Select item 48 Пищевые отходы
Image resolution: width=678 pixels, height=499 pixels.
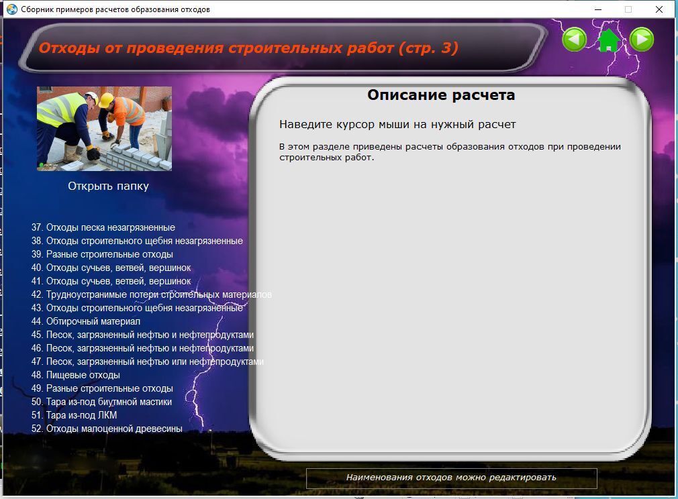coord(76,374)
